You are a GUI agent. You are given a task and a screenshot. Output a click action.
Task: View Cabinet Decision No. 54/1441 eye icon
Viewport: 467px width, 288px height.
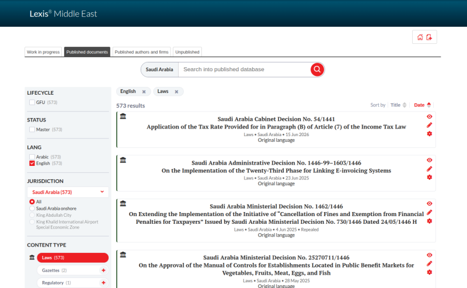click(429, 117)
